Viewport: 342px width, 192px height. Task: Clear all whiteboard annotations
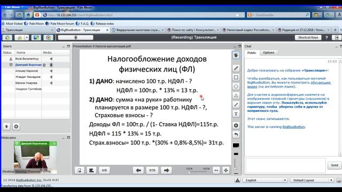(x=236, y=125)
